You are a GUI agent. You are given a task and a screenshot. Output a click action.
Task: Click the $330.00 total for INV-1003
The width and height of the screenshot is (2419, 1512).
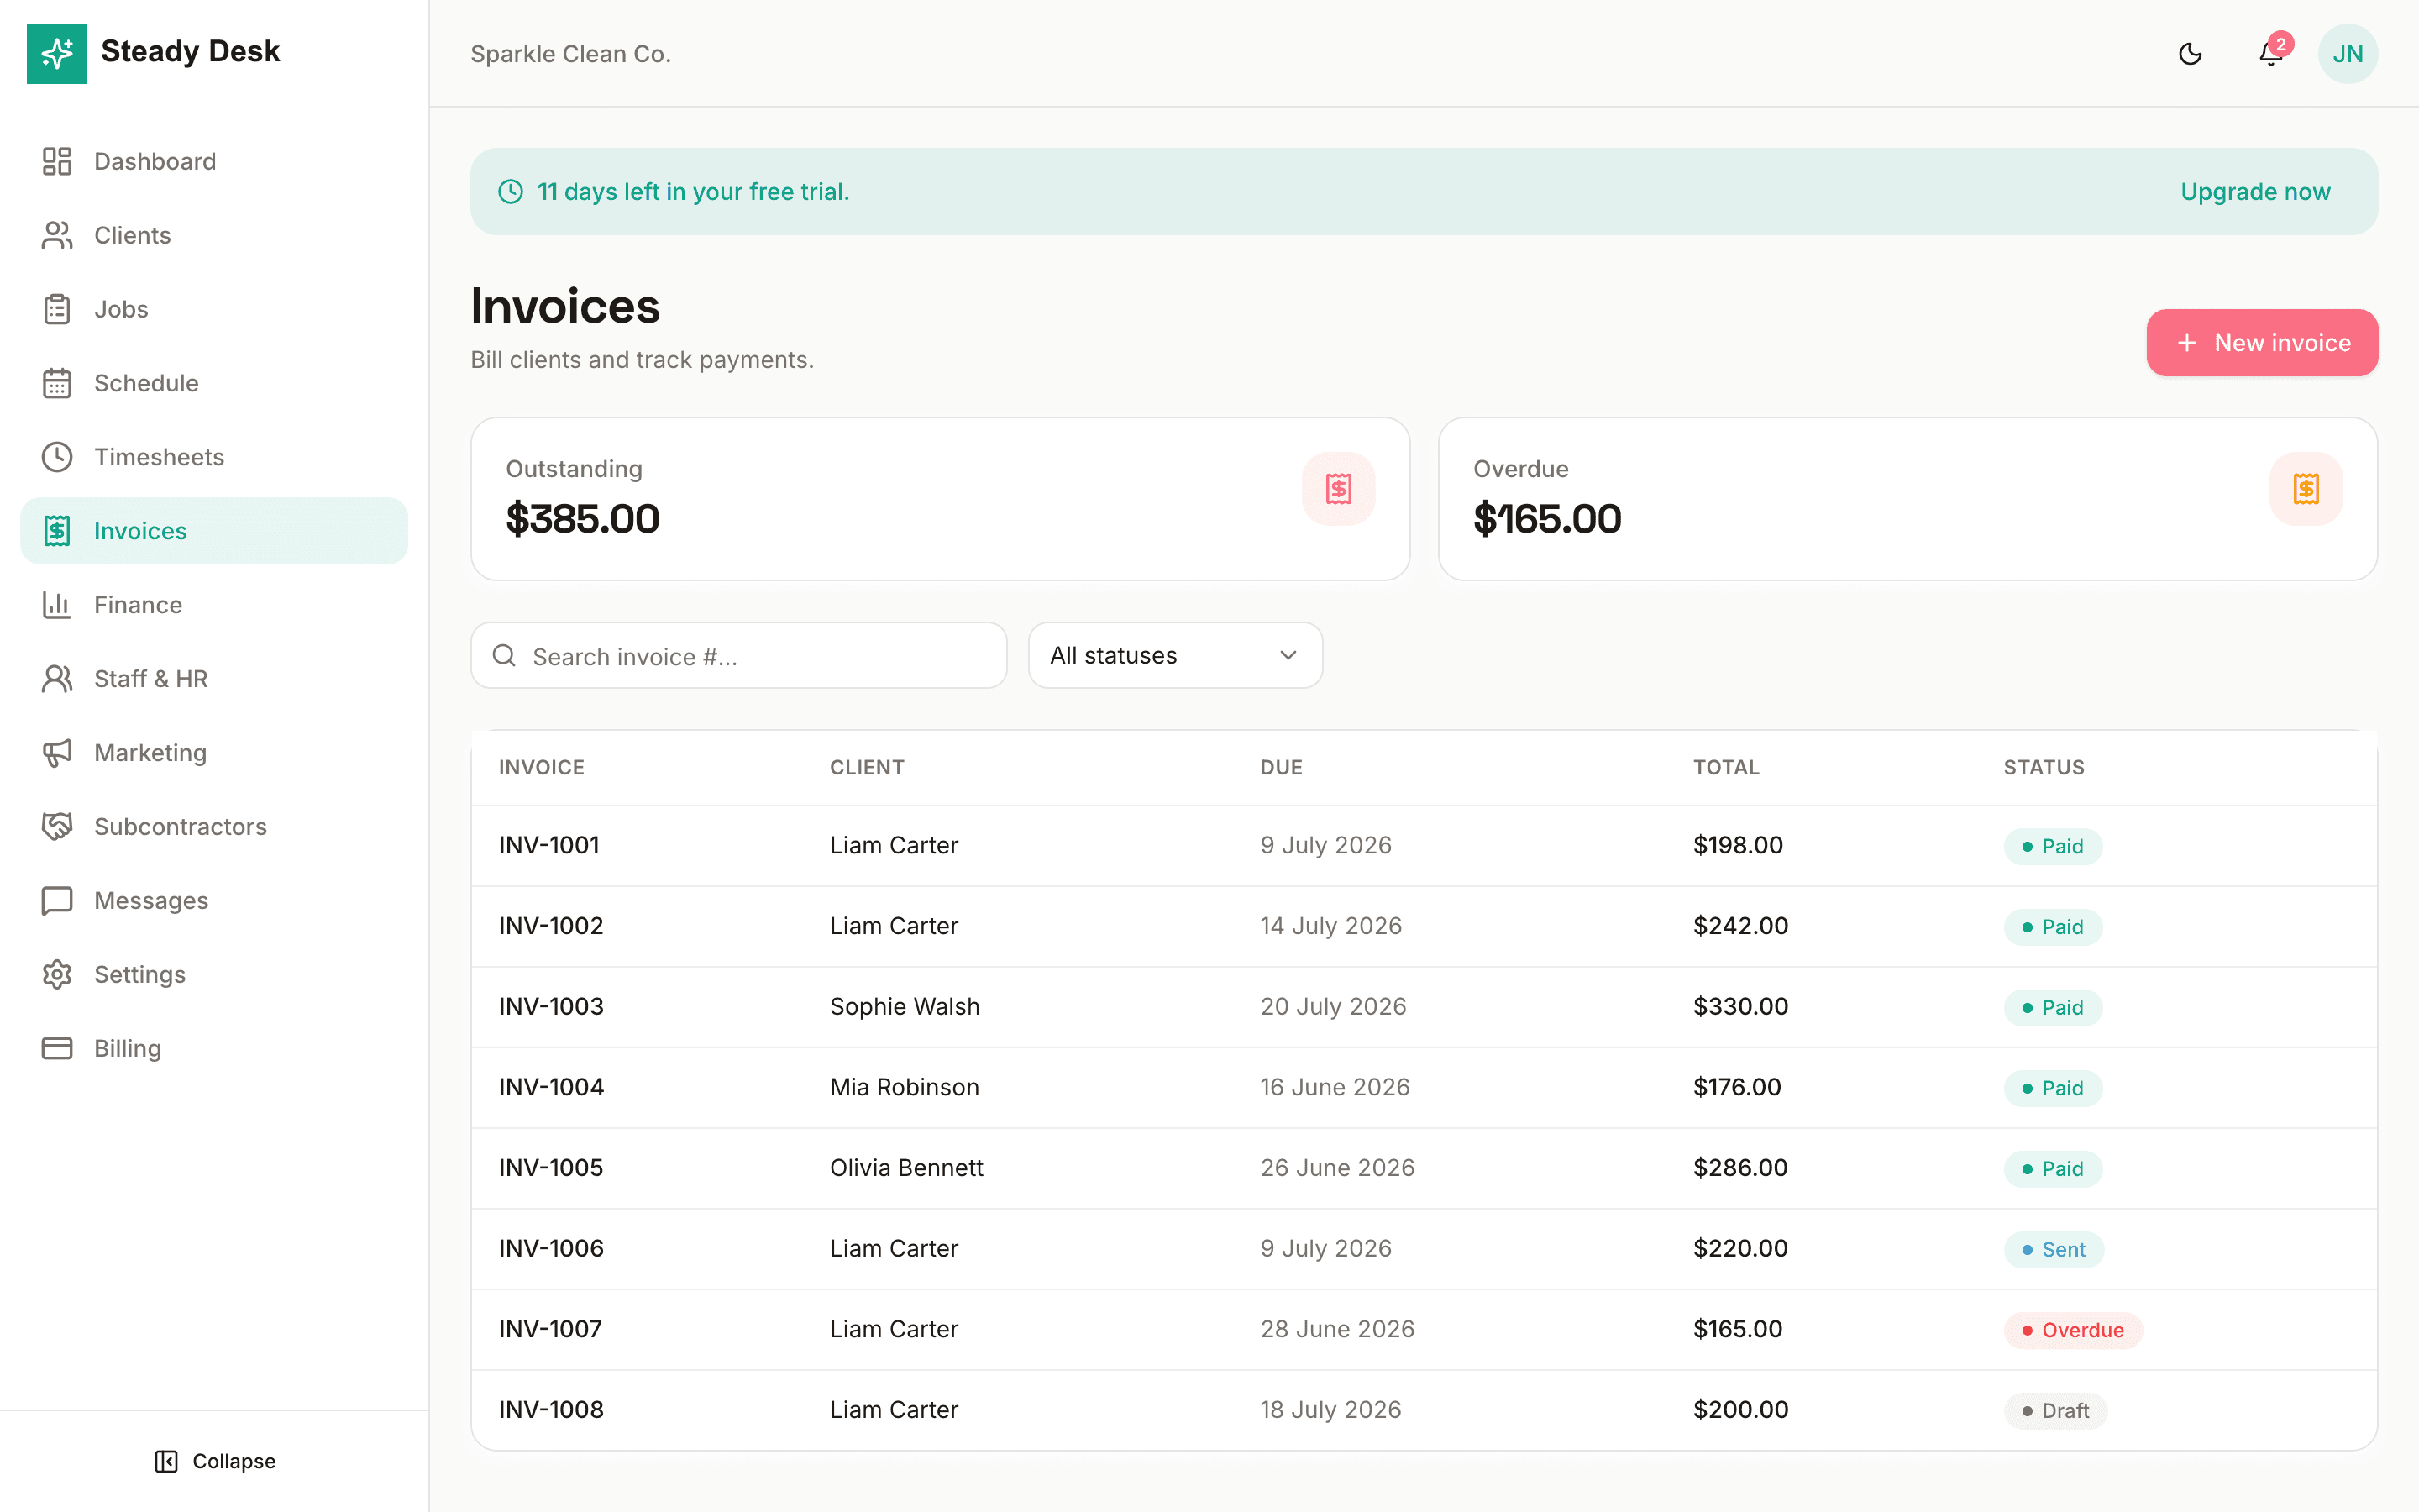[x=1740, y=1006]
